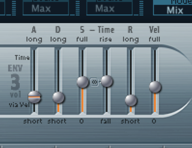The height and width of the screenshot is (148, 192).
Task: Open the left Max field
Action: (x=45, y=9)
